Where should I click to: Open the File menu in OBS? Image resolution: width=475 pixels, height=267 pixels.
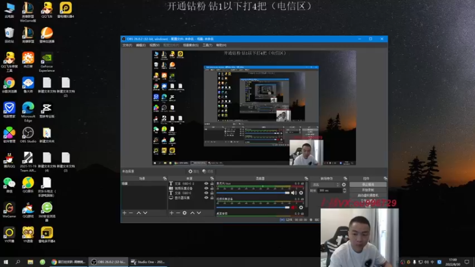pos(127,45)
